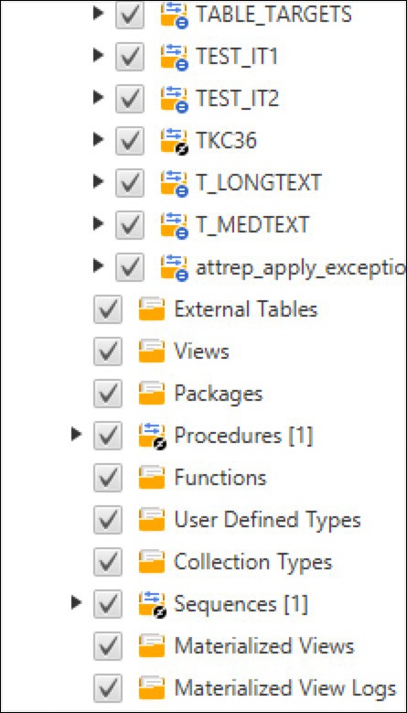Click the Materialized Views folder icon
Image resolution: width=407 pixels, height=713 pixels.
(x=152, y=646)
